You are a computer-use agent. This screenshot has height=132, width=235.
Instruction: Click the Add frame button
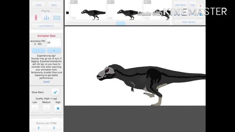point(181,5)
